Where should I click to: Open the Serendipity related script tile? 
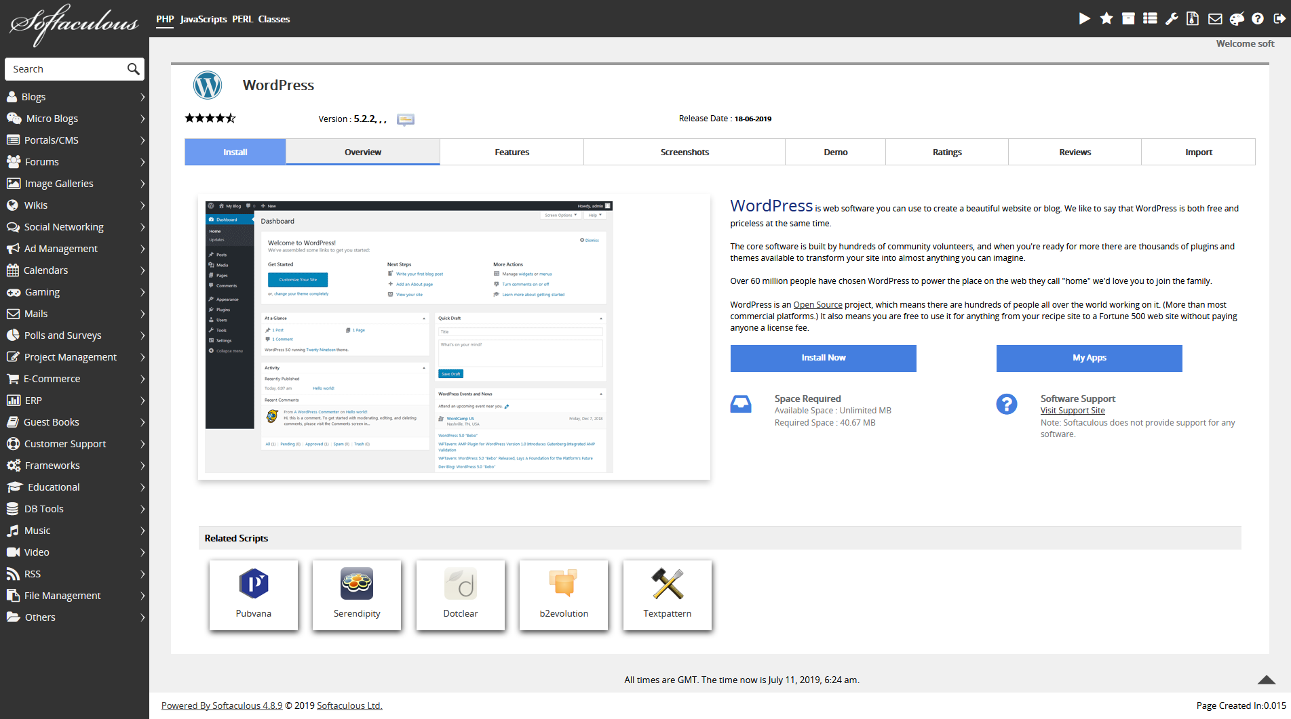click(x=357, y=595)
